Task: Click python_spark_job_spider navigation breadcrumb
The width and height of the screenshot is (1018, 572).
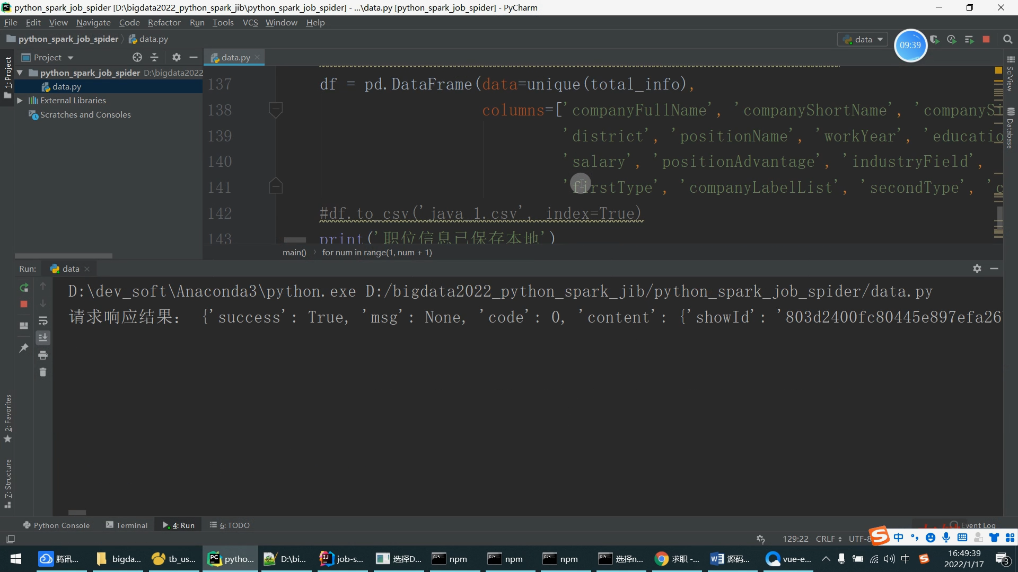Action: pyautogui.click(x=63, y=39)
